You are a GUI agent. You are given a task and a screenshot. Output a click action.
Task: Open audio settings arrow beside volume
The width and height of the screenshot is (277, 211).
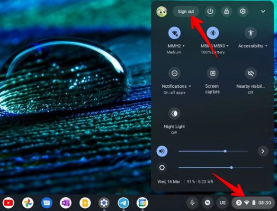pos(263,151)
